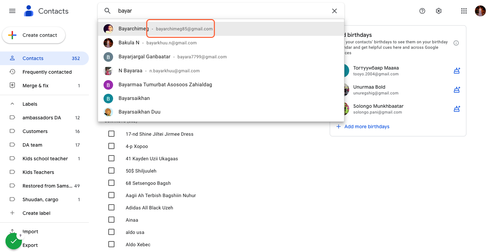
Task: Add birthday for Unurmaa Bold
Action: [x=457, y=90]
